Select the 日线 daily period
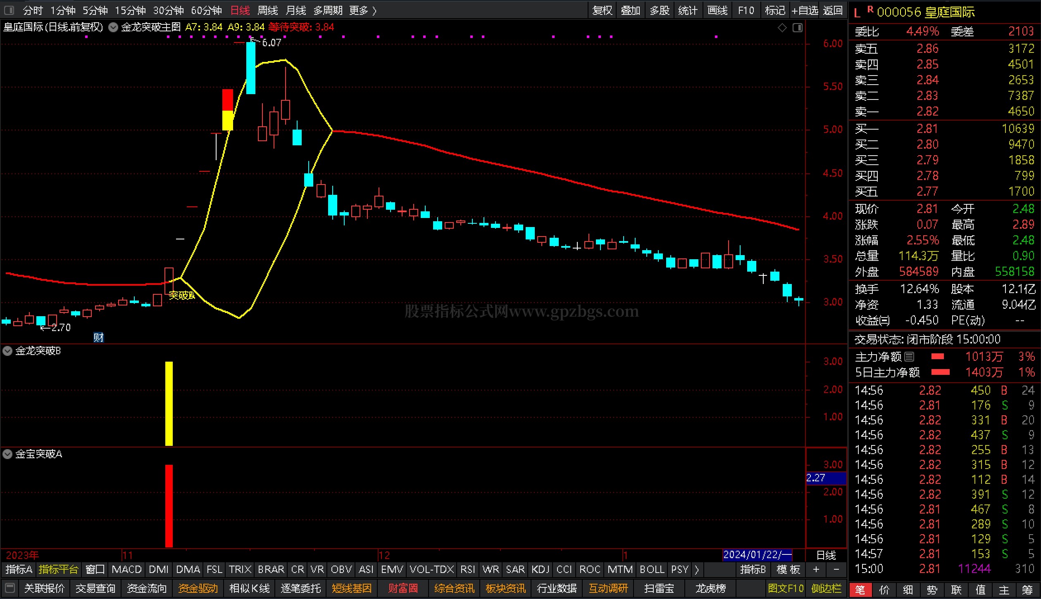The height and width of the screenshot is (599, 1041). pos(240,10)
